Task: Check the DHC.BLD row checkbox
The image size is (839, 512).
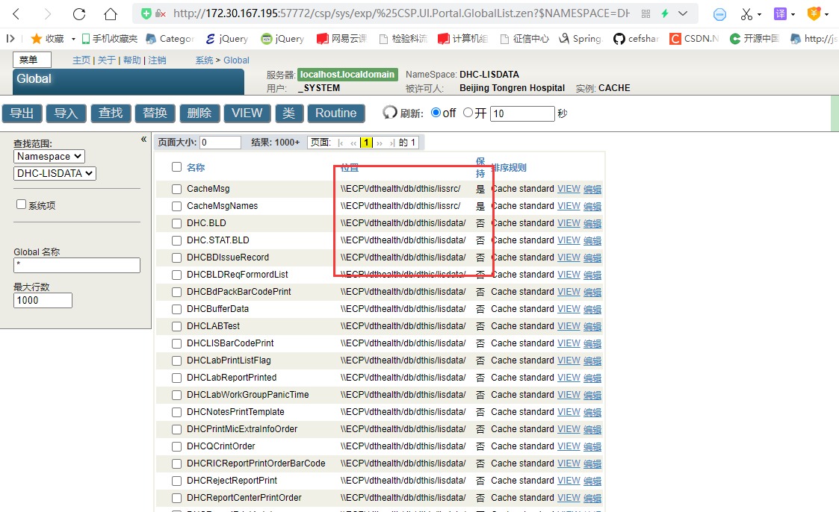Action: pos(176,223)
